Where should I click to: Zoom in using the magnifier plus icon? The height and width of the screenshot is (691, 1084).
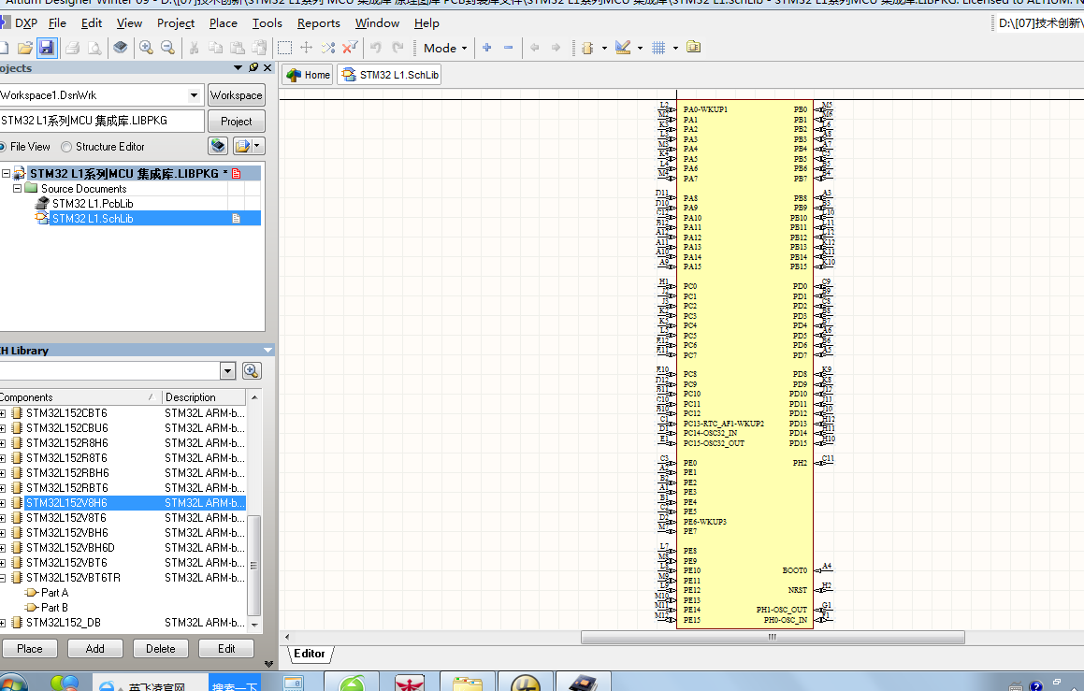tap(146, 48)
